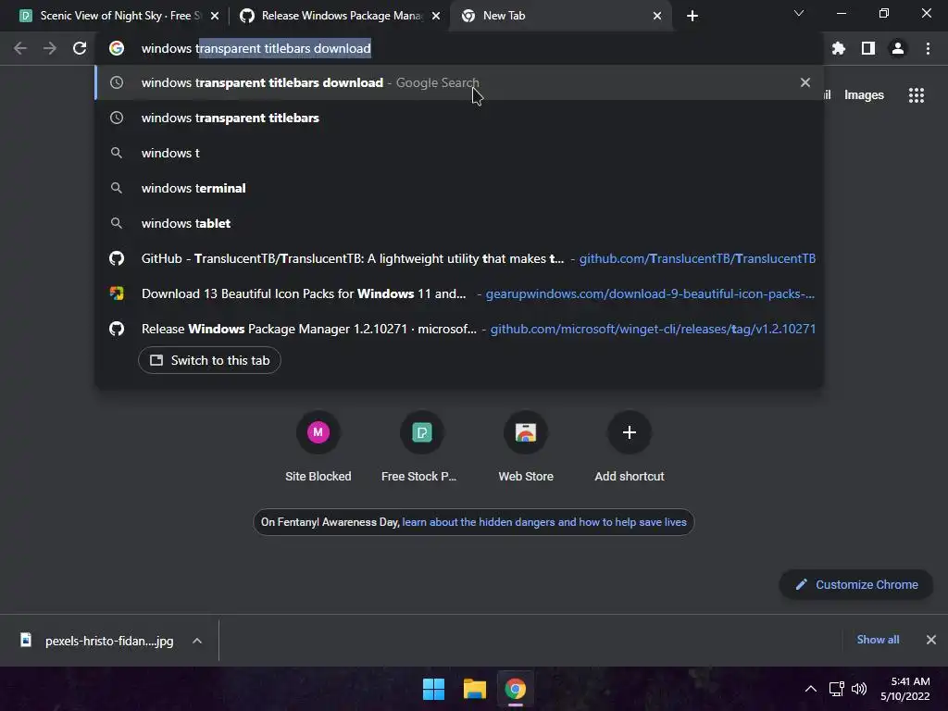
Task: Show hidden system tray icons
Action: (811, 689)
